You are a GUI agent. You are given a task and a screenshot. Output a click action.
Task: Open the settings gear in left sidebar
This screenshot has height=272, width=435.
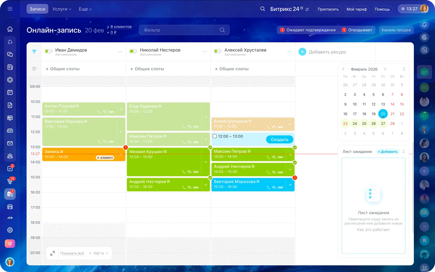pyautogui.click(x=10, y=230)
